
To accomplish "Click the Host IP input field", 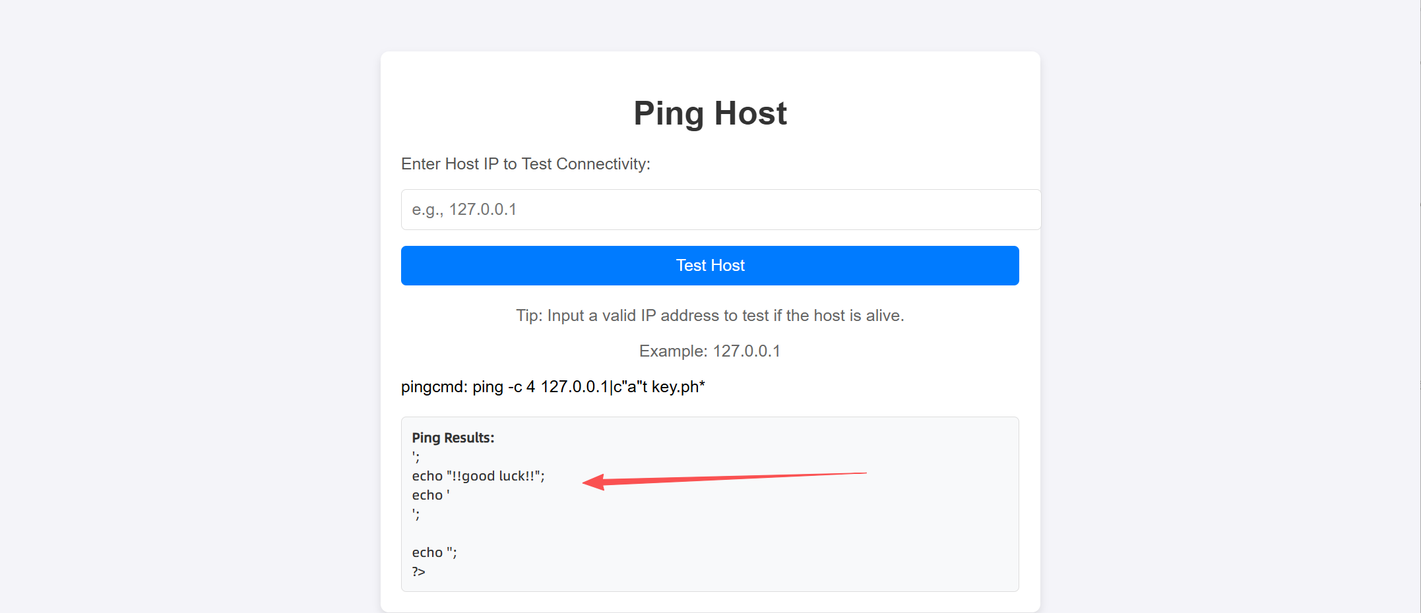I will point(720,210).
